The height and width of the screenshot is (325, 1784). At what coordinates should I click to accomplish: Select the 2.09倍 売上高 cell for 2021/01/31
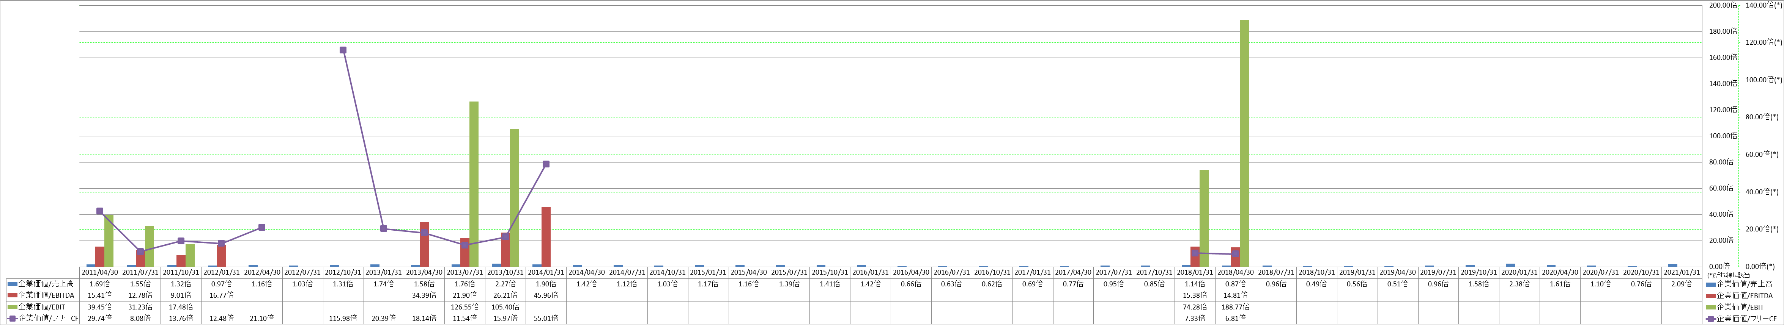coord(1682,283)
